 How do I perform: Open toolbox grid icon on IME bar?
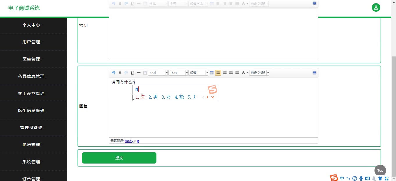(x=387, y=178)
